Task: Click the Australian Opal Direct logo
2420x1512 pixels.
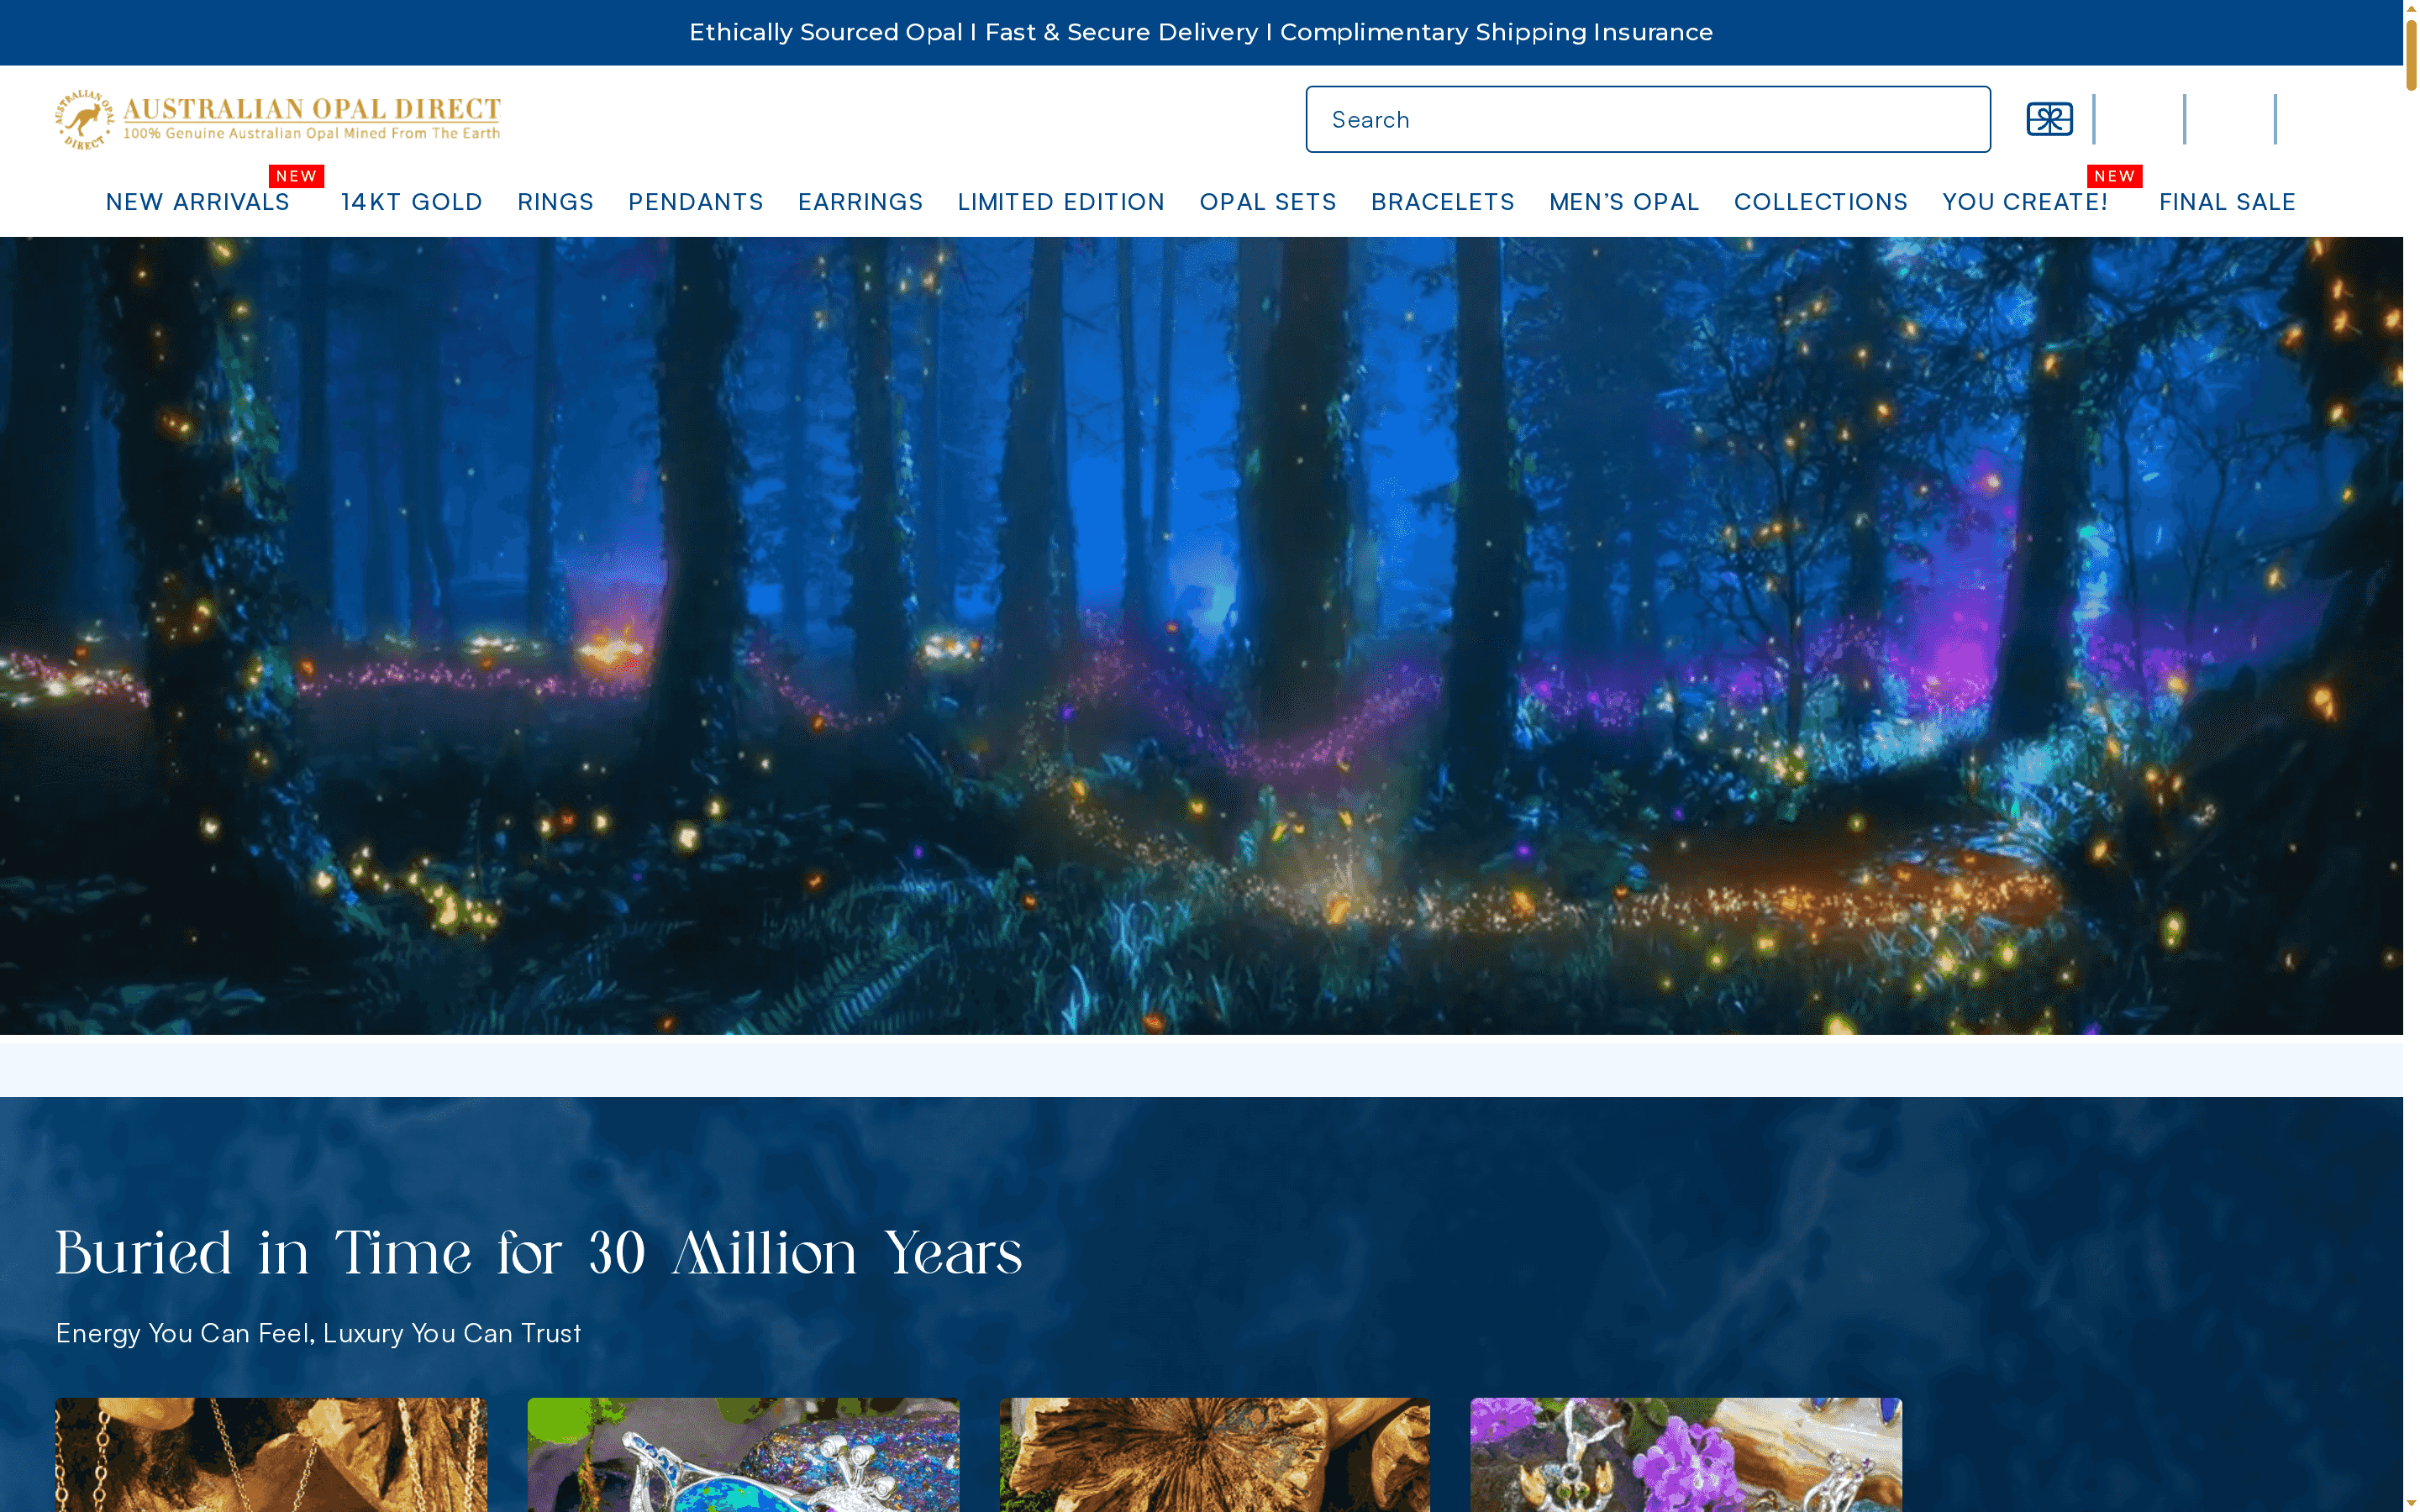Action: pos(275,117)
